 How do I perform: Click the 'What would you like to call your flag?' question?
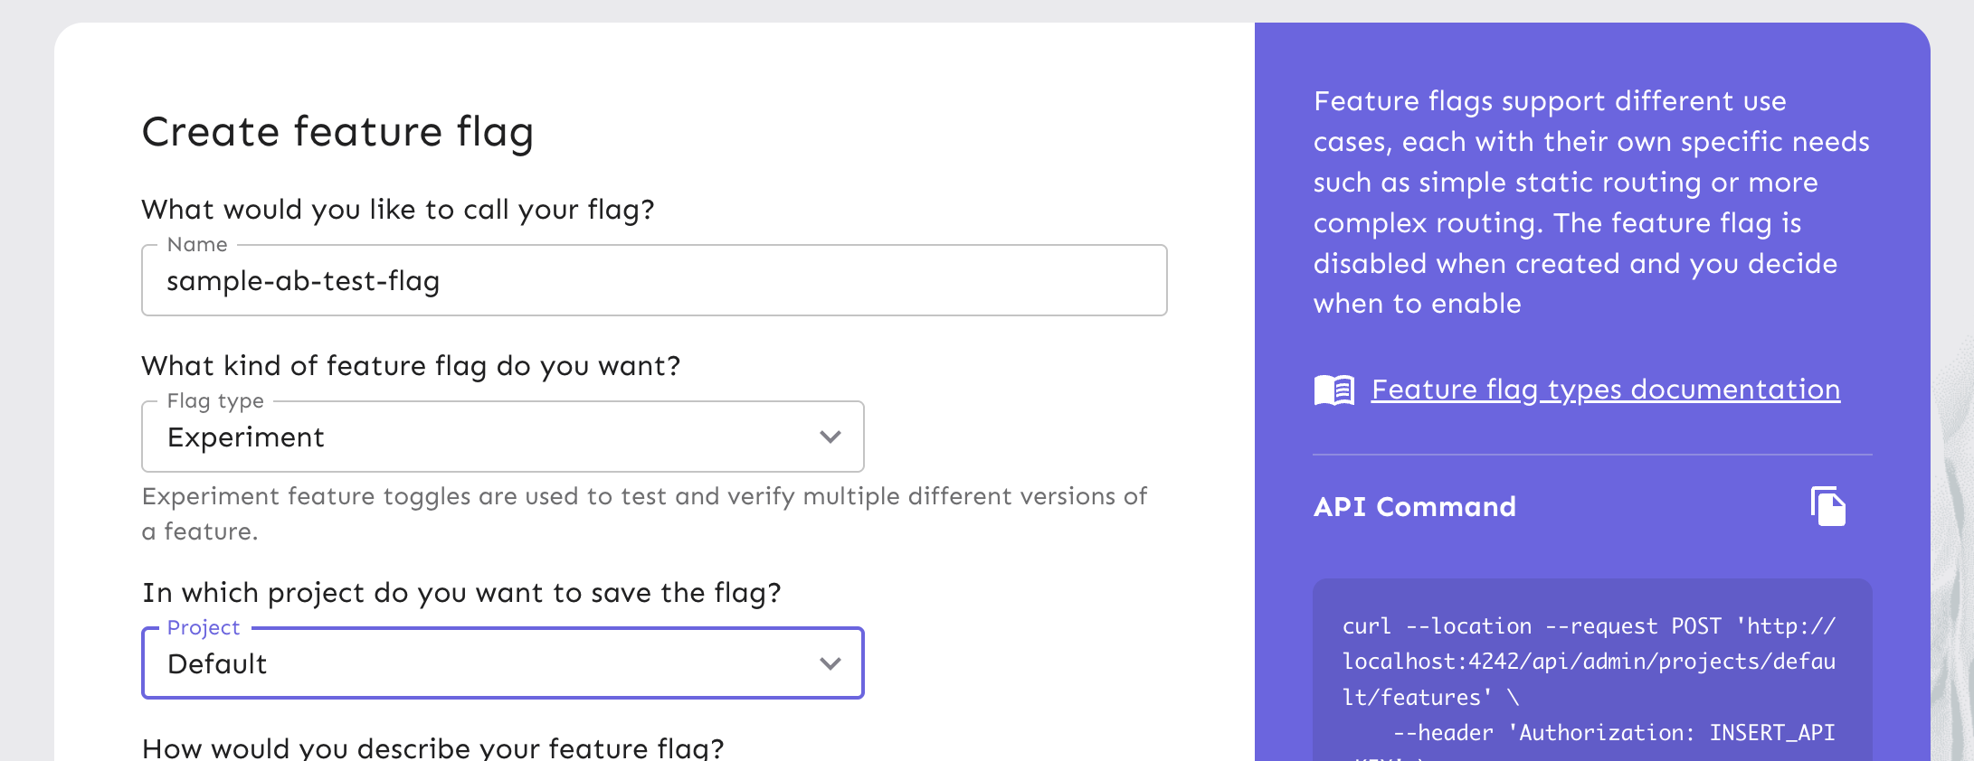point(397,210)
